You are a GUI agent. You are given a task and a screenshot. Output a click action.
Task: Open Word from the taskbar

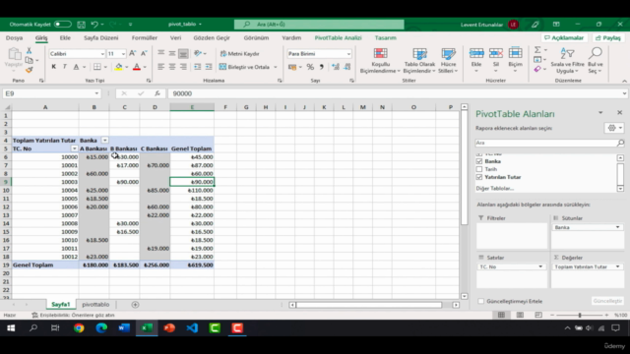pos(124,327)
